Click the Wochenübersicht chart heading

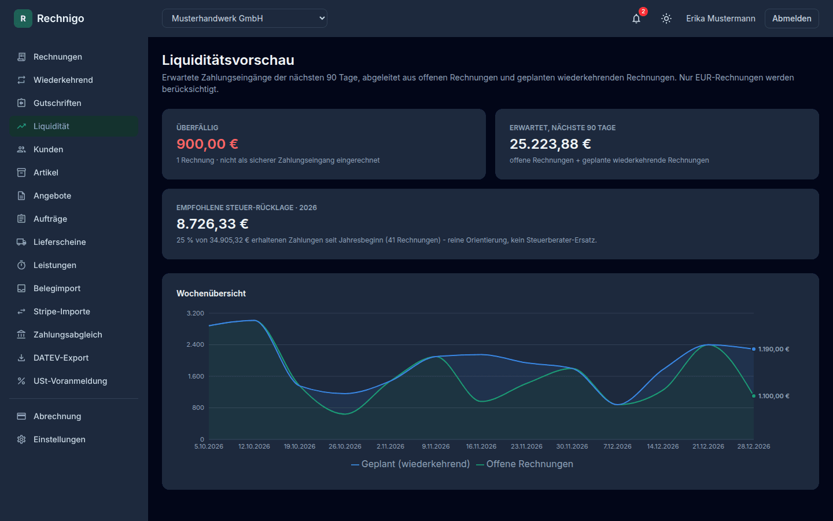point(211,293)
